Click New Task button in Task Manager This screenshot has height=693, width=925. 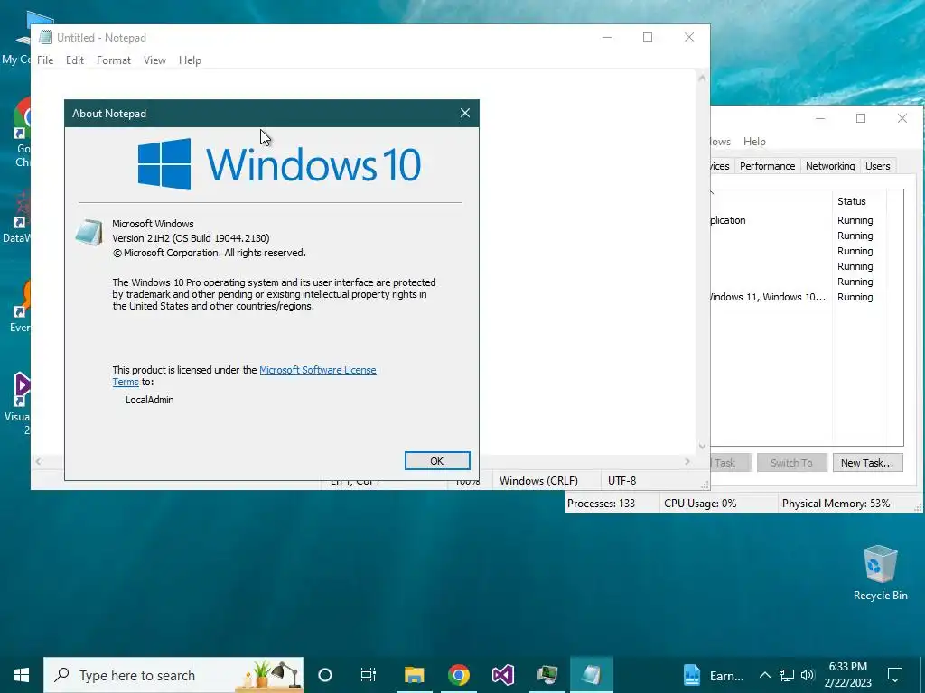coord(867,463)
